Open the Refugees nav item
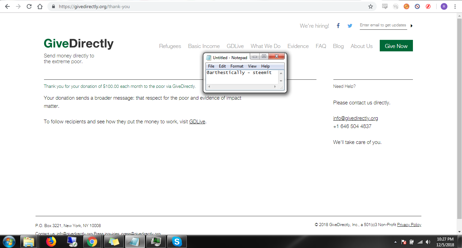This screenshot has width=462, height=248. [170, 46]
